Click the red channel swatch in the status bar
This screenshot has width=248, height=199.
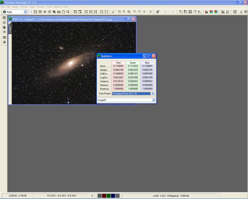(104, 196)
